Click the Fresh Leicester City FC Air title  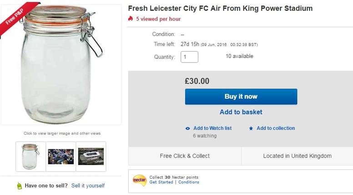click(x=220, y=8)
